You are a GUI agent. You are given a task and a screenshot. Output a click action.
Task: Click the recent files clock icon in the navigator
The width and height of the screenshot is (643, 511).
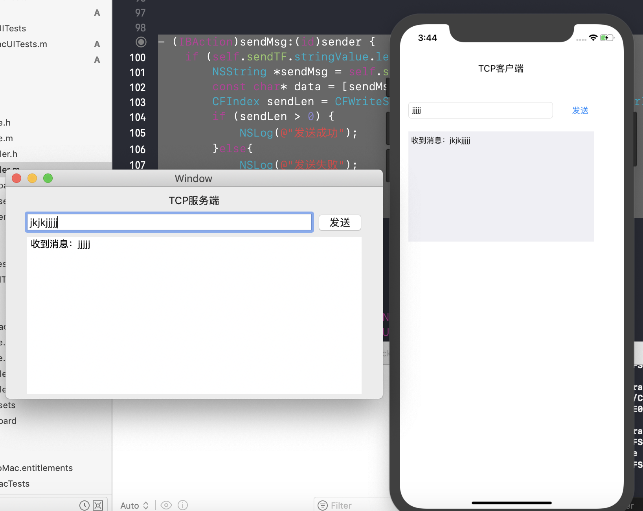click(x=85, y=506)
